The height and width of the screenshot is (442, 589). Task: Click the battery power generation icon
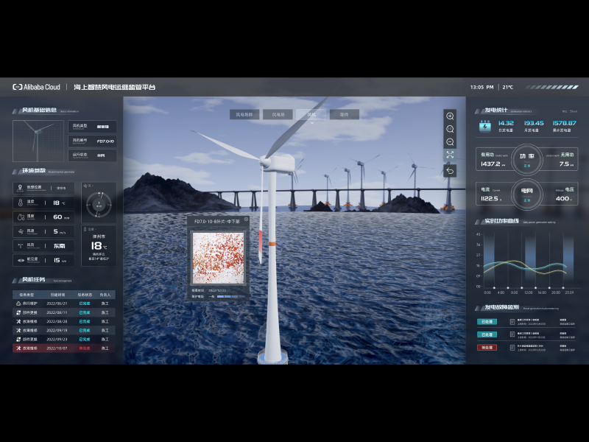[485, 126]
